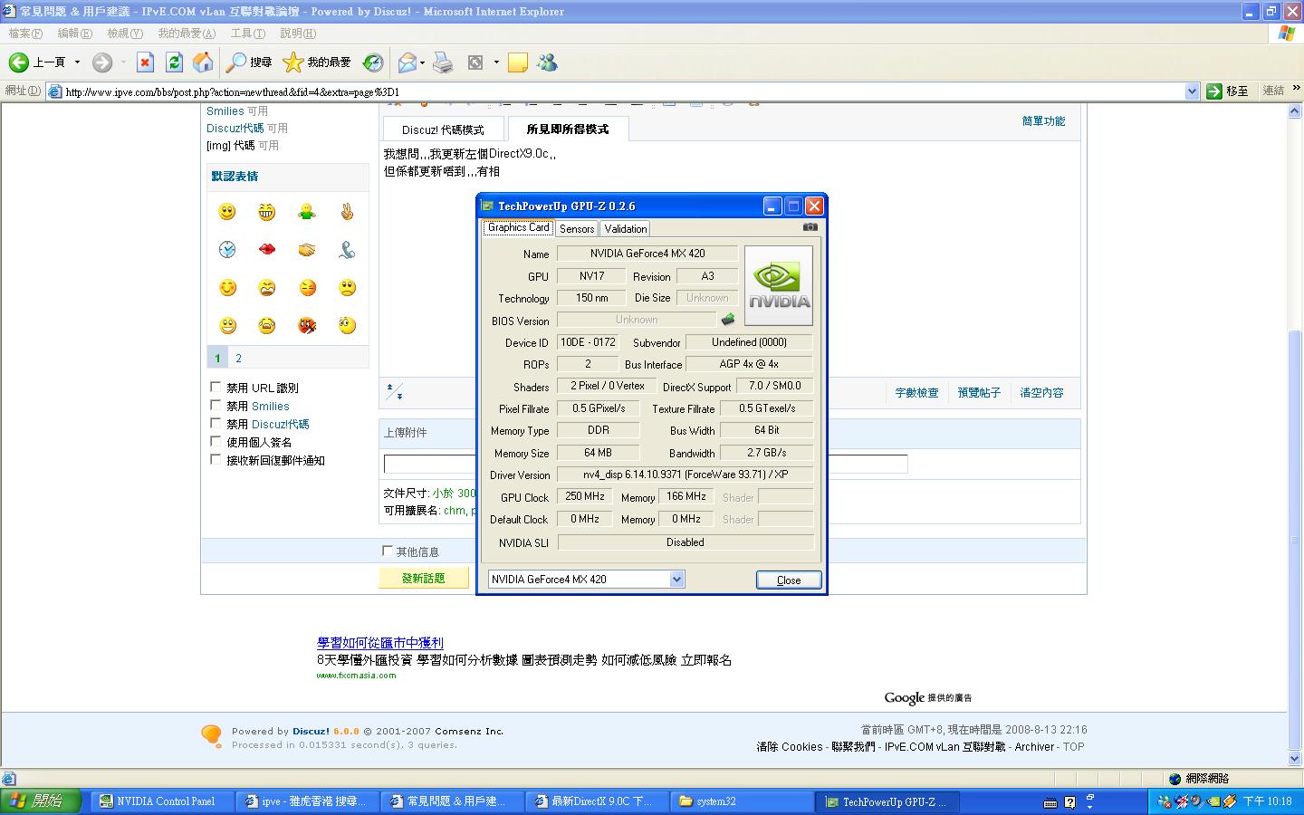Screen dimensions: 1304x815
Task: Click the IE Refresh toolbar icon
Action: [175, 62]
